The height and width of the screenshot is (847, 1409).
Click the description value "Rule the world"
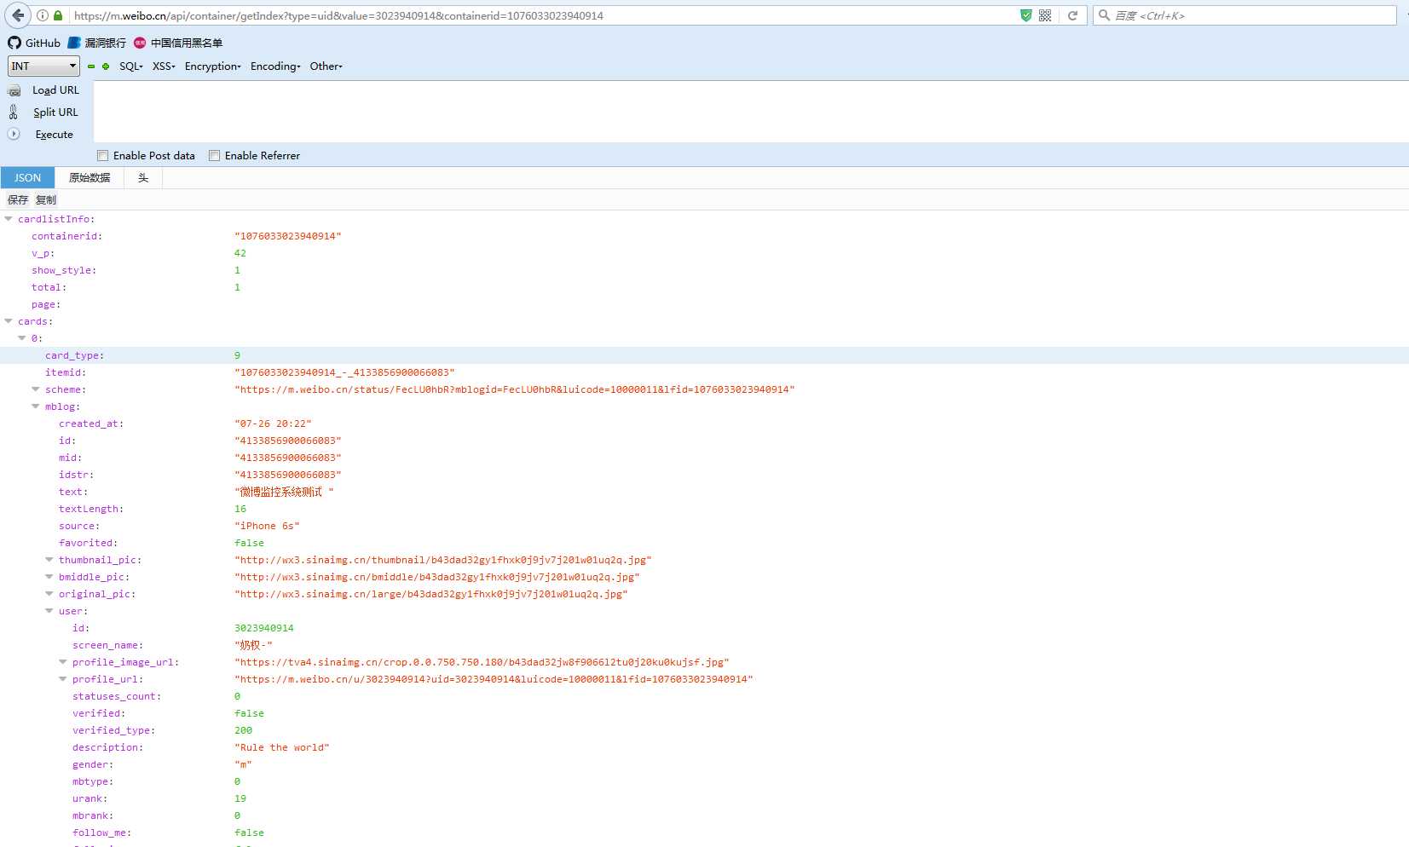[x=281, y=747]
